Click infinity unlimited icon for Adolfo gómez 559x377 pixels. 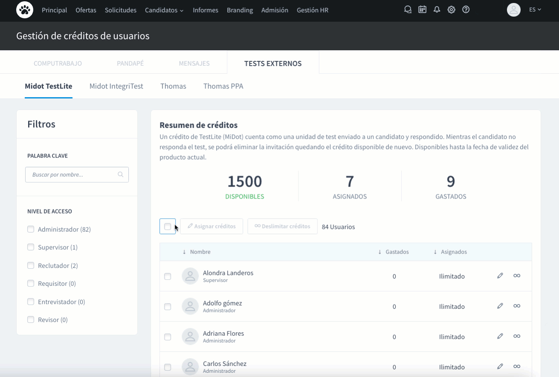click(x=516, y=306)
